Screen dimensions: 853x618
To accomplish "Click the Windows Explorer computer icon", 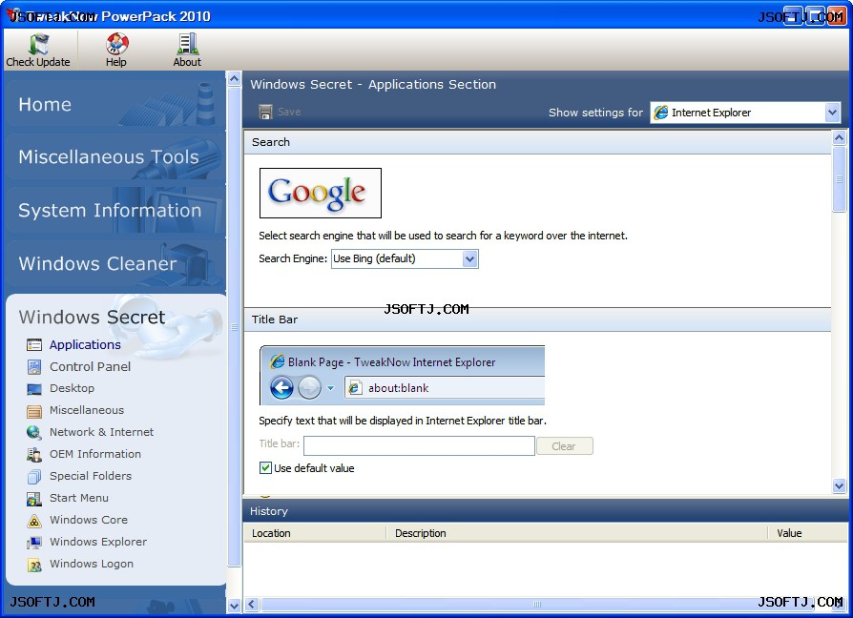I will 34,543.
